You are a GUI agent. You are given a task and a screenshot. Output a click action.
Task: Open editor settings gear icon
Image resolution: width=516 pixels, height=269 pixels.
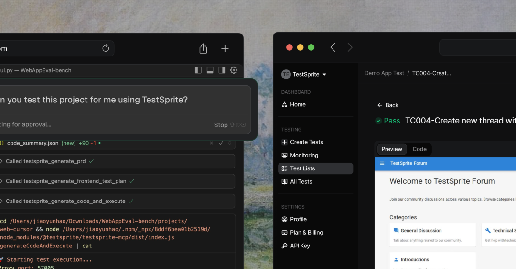pyautogui.click(x=234, y=70)
